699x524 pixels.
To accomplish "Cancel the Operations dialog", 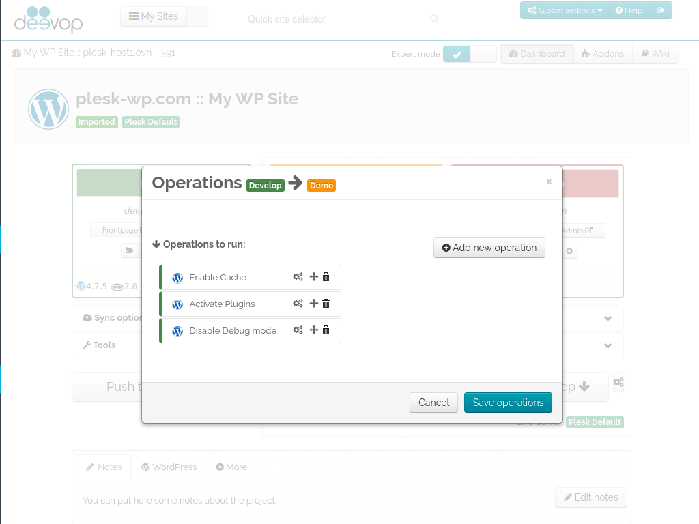I will [433, 403].
